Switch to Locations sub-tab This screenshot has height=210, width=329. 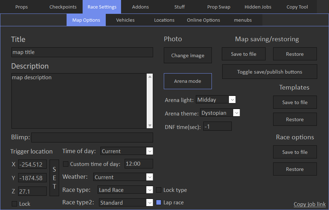pos(164,20)
